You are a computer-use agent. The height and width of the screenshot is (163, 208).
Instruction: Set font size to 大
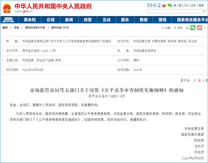(195, 80)
